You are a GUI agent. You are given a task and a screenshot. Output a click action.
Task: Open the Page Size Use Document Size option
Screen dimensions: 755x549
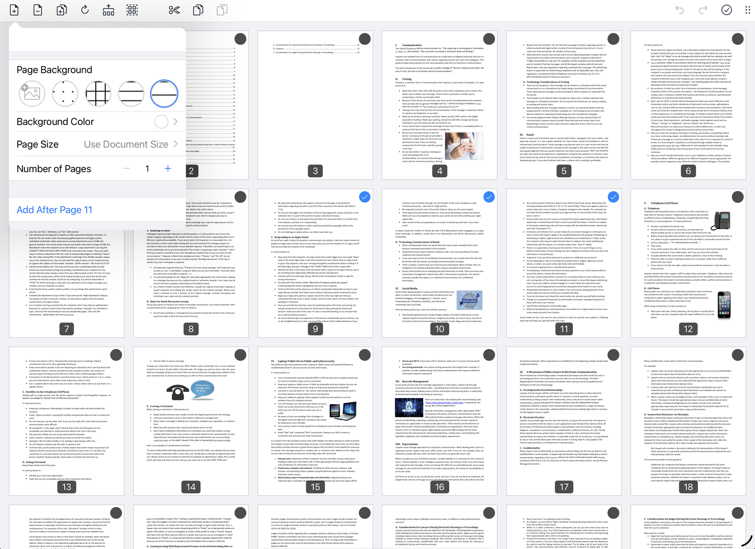point(97,144)
